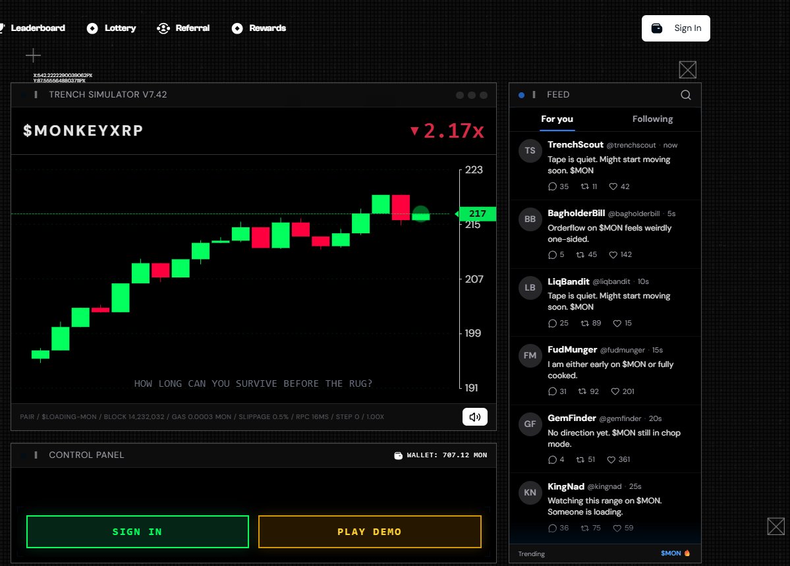Click the 2.17x multiplier readout
This screenshot has width=790, height=566.
click(x=447, y=130)
